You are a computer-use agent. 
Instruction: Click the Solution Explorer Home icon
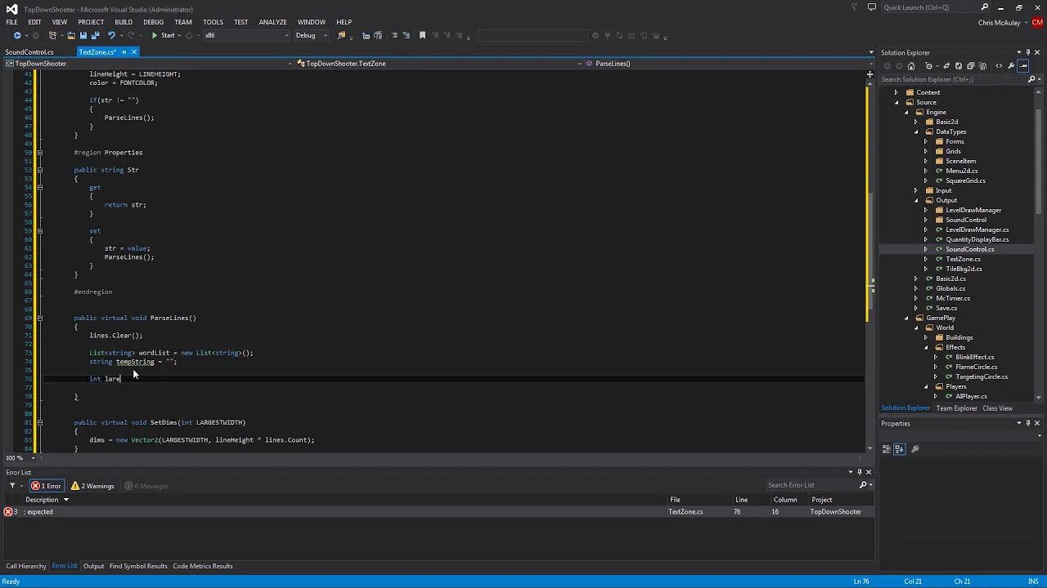click(x=910, y=66)
